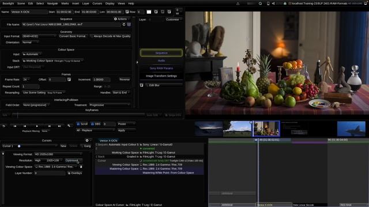369x207 pixels.
Task: Click the reload icon beside File Name
Action: [x=124, y=24]
